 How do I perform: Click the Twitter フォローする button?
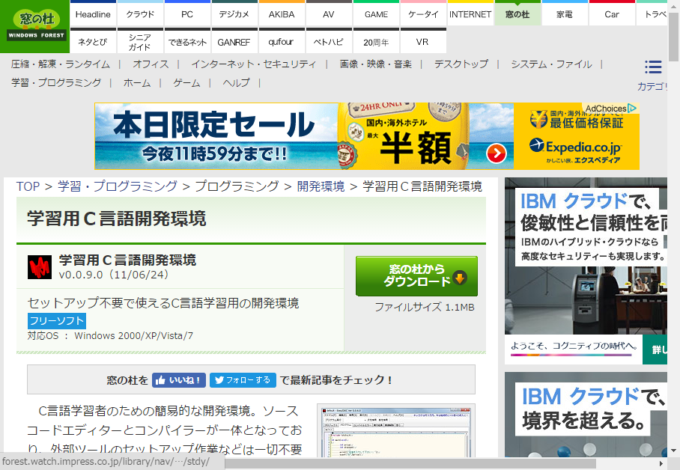point(243,380)
